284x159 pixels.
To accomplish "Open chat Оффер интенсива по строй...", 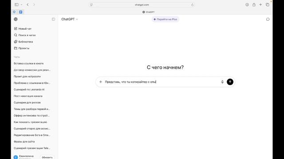I will 32,115.
